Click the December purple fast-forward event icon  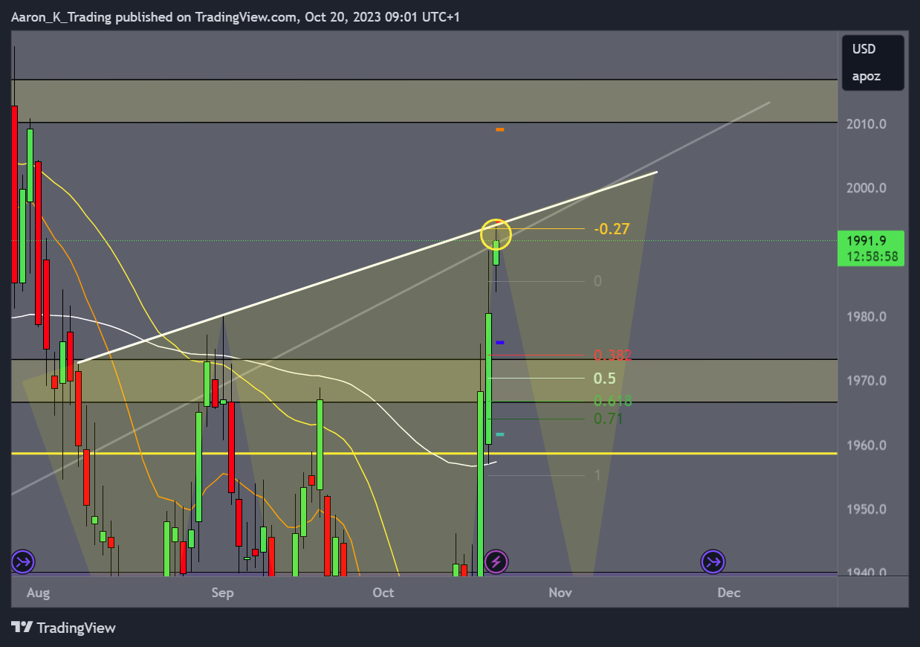(713, 561)
